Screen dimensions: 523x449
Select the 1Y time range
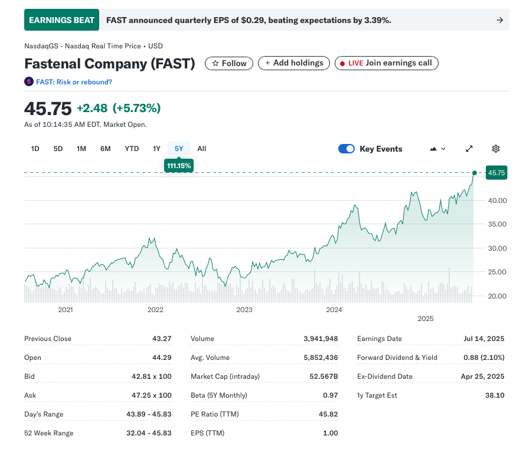156,149
